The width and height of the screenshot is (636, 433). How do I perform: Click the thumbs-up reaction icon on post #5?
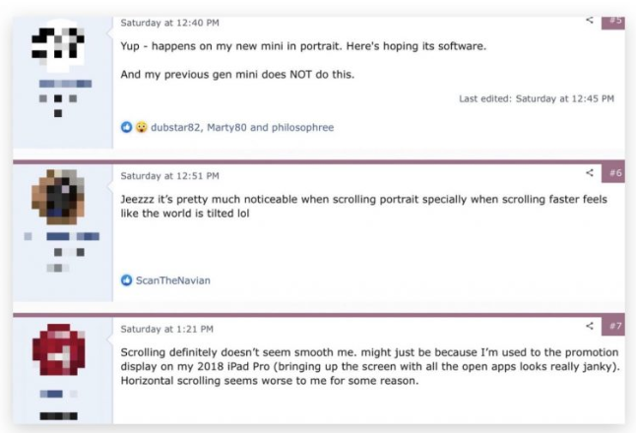click(x=127, y=127)
